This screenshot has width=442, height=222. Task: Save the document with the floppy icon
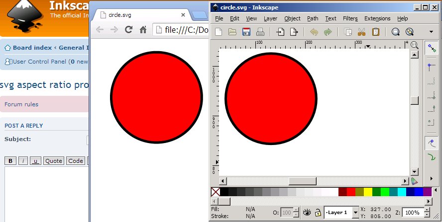[x=246, y=32]
